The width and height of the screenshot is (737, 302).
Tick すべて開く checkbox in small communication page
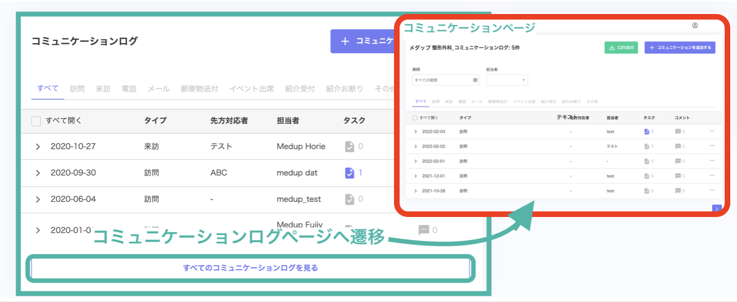tap(414, 118)
